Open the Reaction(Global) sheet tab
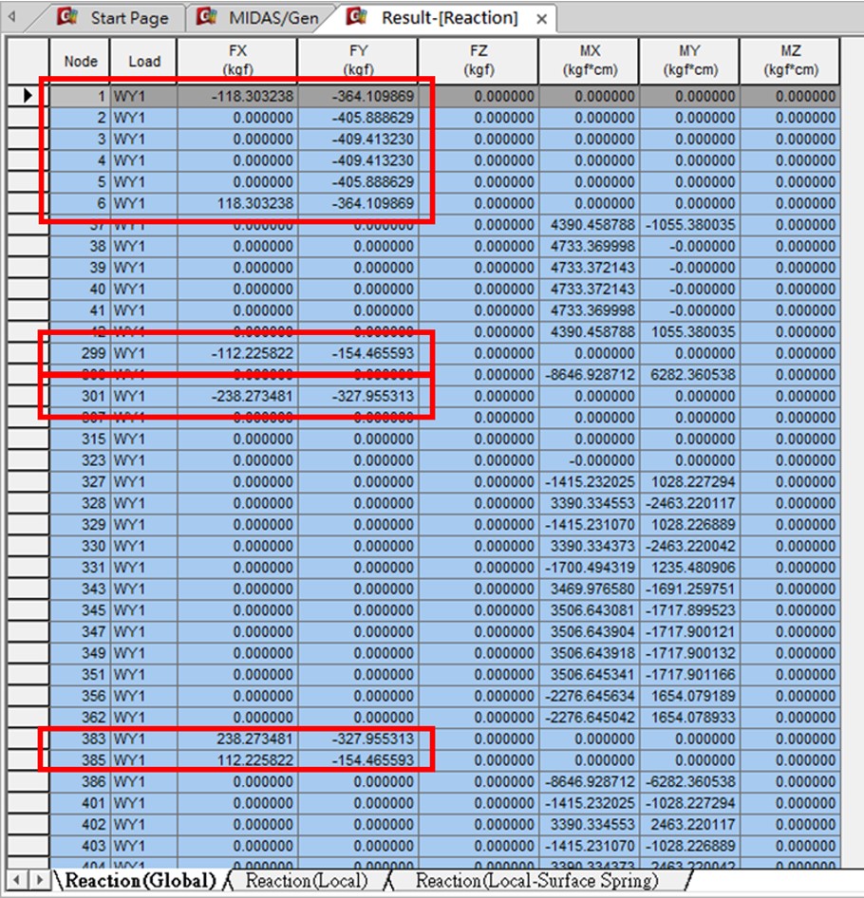864x898 pixels. click(140, 881)
